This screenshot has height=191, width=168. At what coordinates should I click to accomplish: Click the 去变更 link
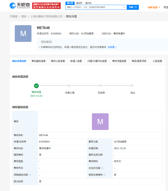(112, 47)
